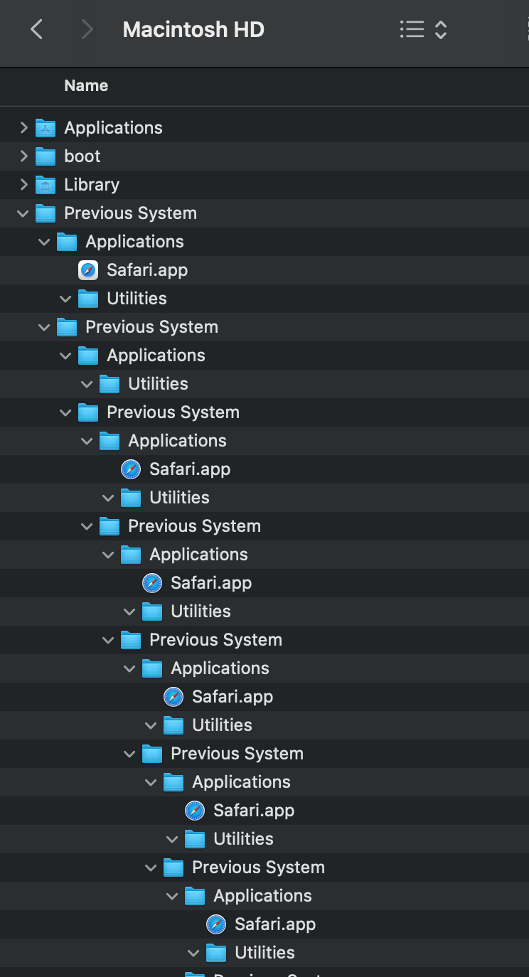Click the Macintosh HD window title
The image size is (529, 977).
coord(193,29)
